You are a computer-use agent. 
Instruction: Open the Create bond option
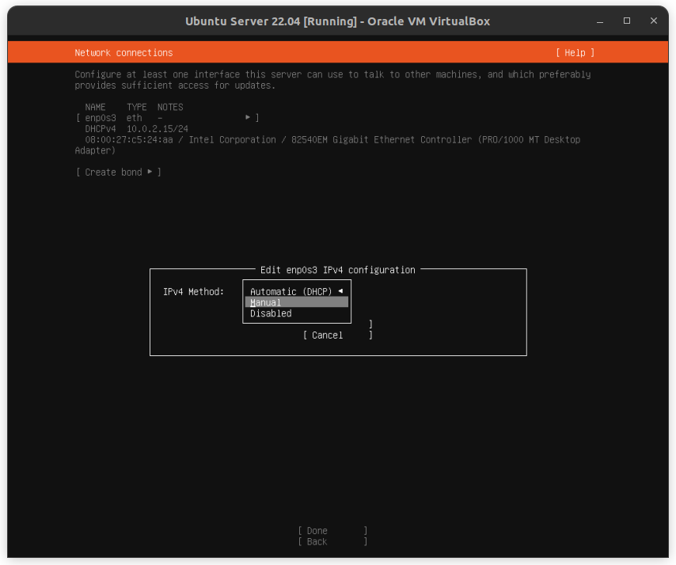(x=119, y=173)
